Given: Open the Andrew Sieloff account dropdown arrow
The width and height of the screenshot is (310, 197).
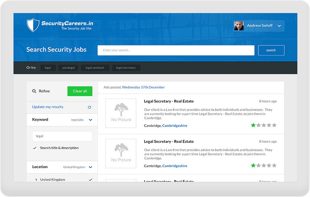Looking at the screenshot, I should point(279,26).
